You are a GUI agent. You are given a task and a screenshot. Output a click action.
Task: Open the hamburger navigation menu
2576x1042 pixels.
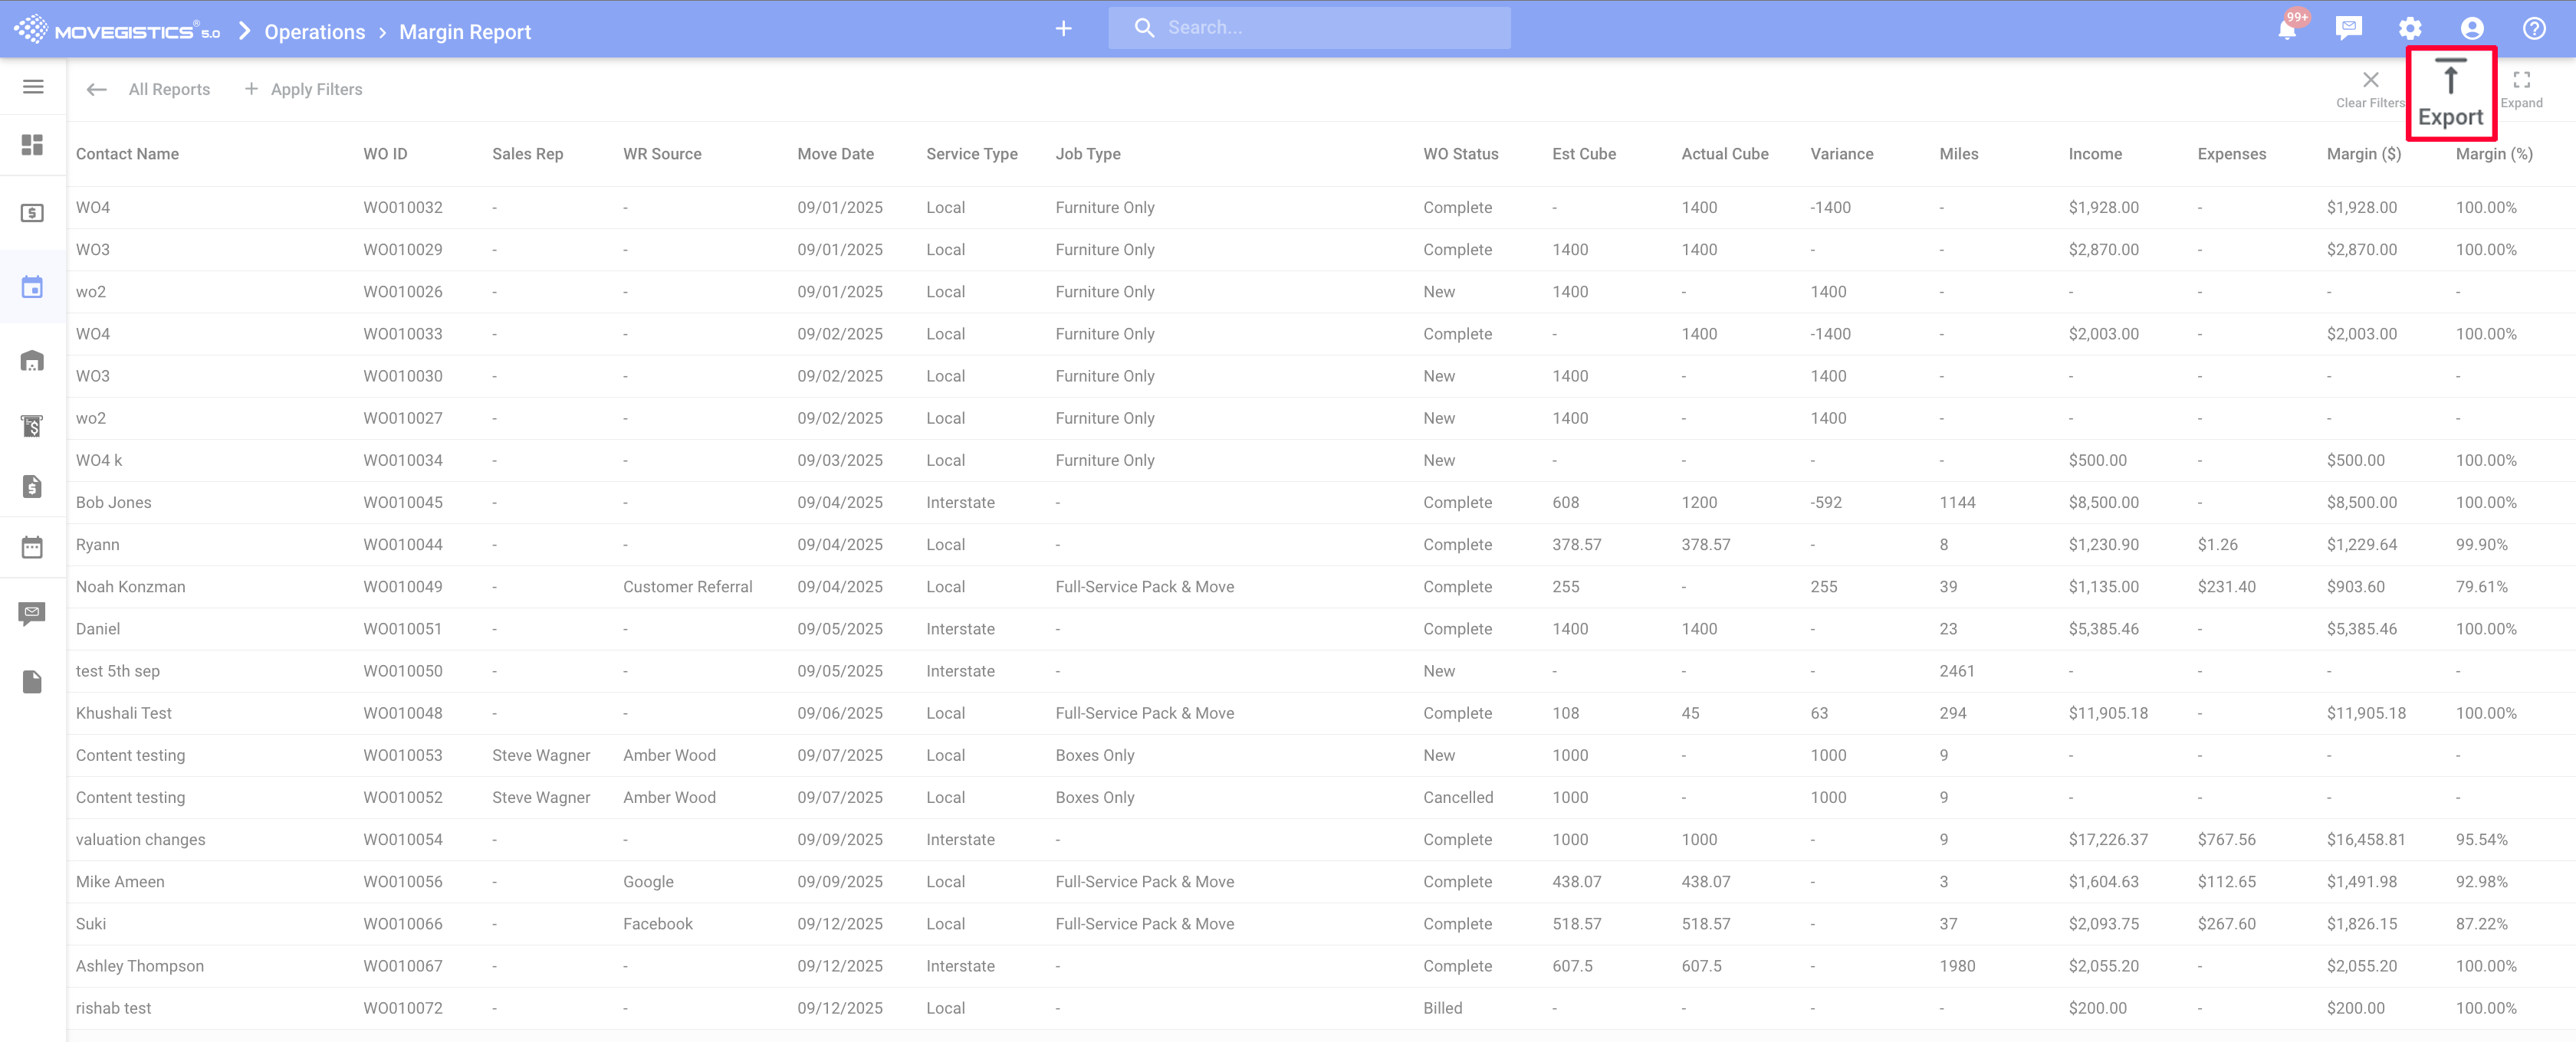click(33, 87)
